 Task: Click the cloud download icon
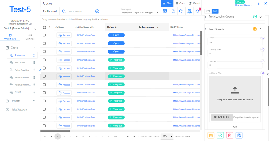[x=181, y=11]
